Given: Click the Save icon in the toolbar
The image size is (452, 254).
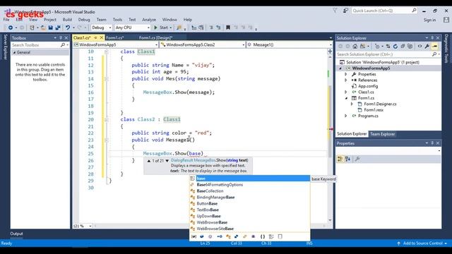Looking at the screenshot, I should pyautogui.click(x=50, y=28).
